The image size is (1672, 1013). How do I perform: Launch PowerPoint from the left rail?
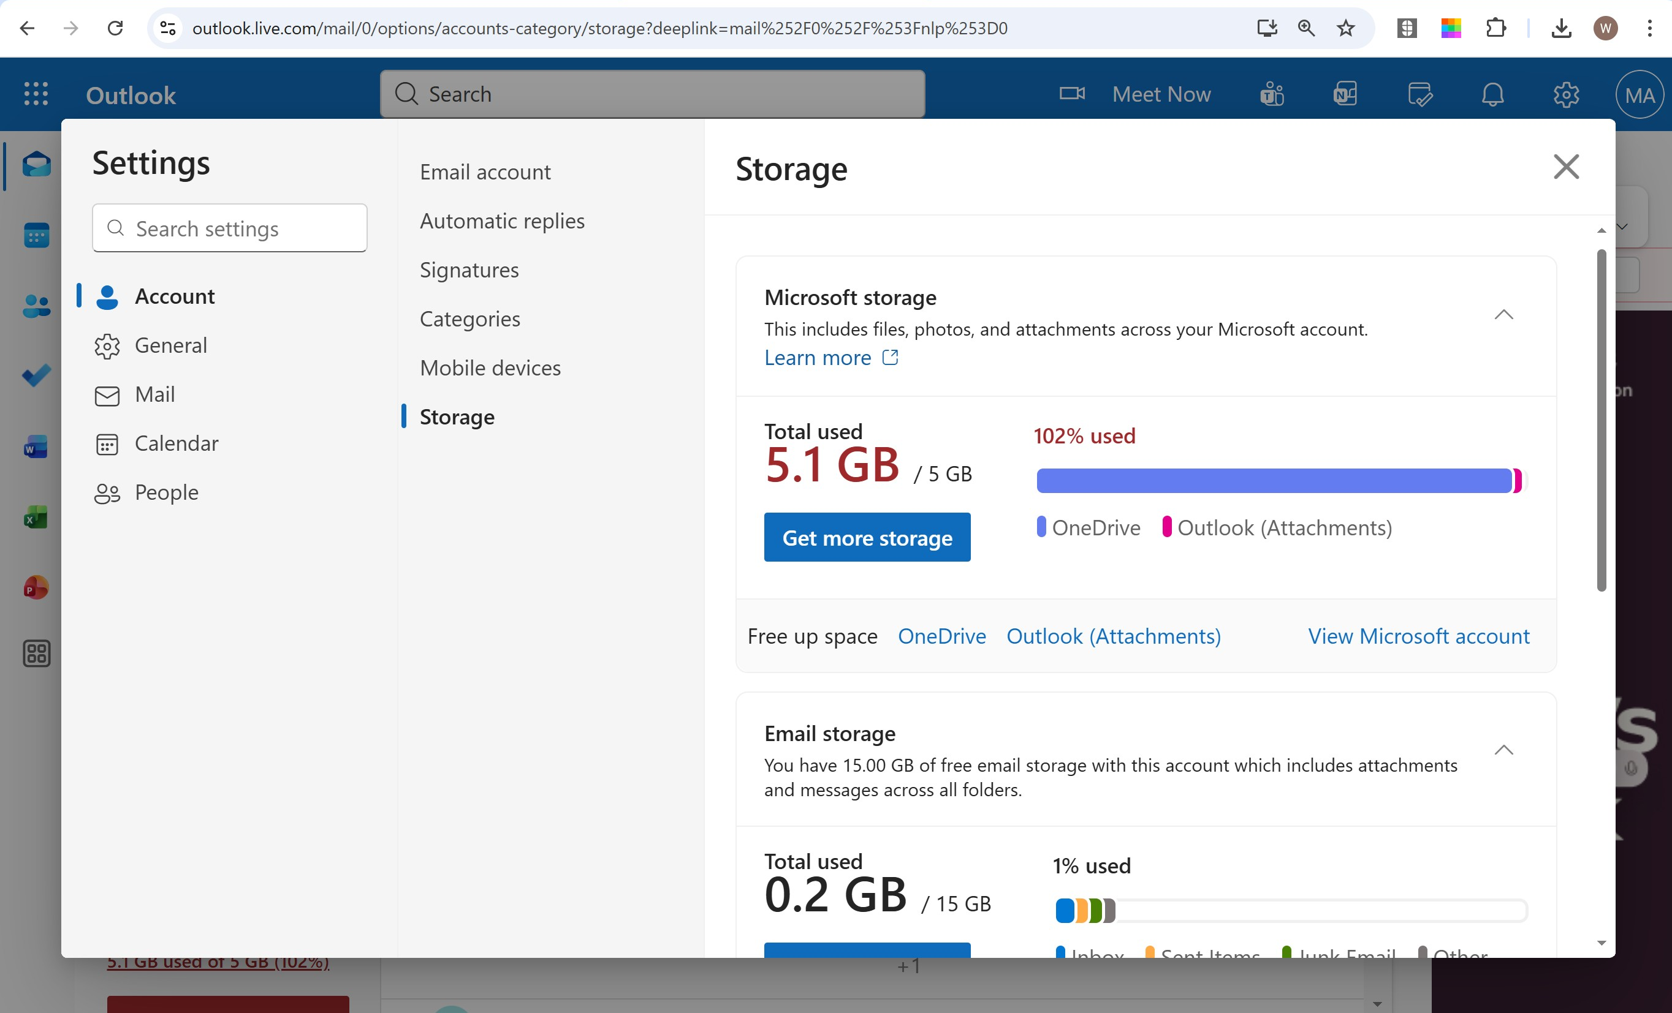point(36,587)
